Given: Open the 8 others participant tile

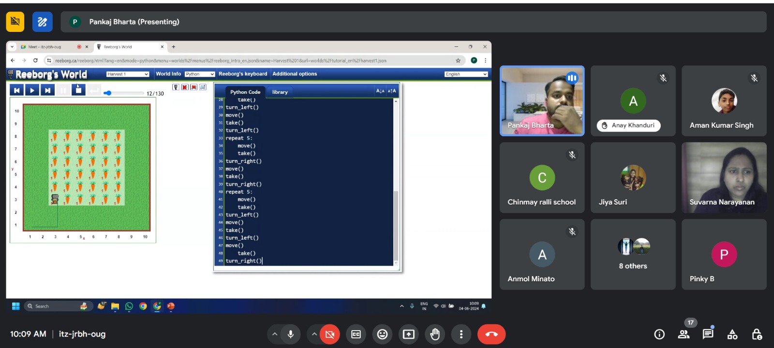Looking at the screenshot, I should point(633,254).
